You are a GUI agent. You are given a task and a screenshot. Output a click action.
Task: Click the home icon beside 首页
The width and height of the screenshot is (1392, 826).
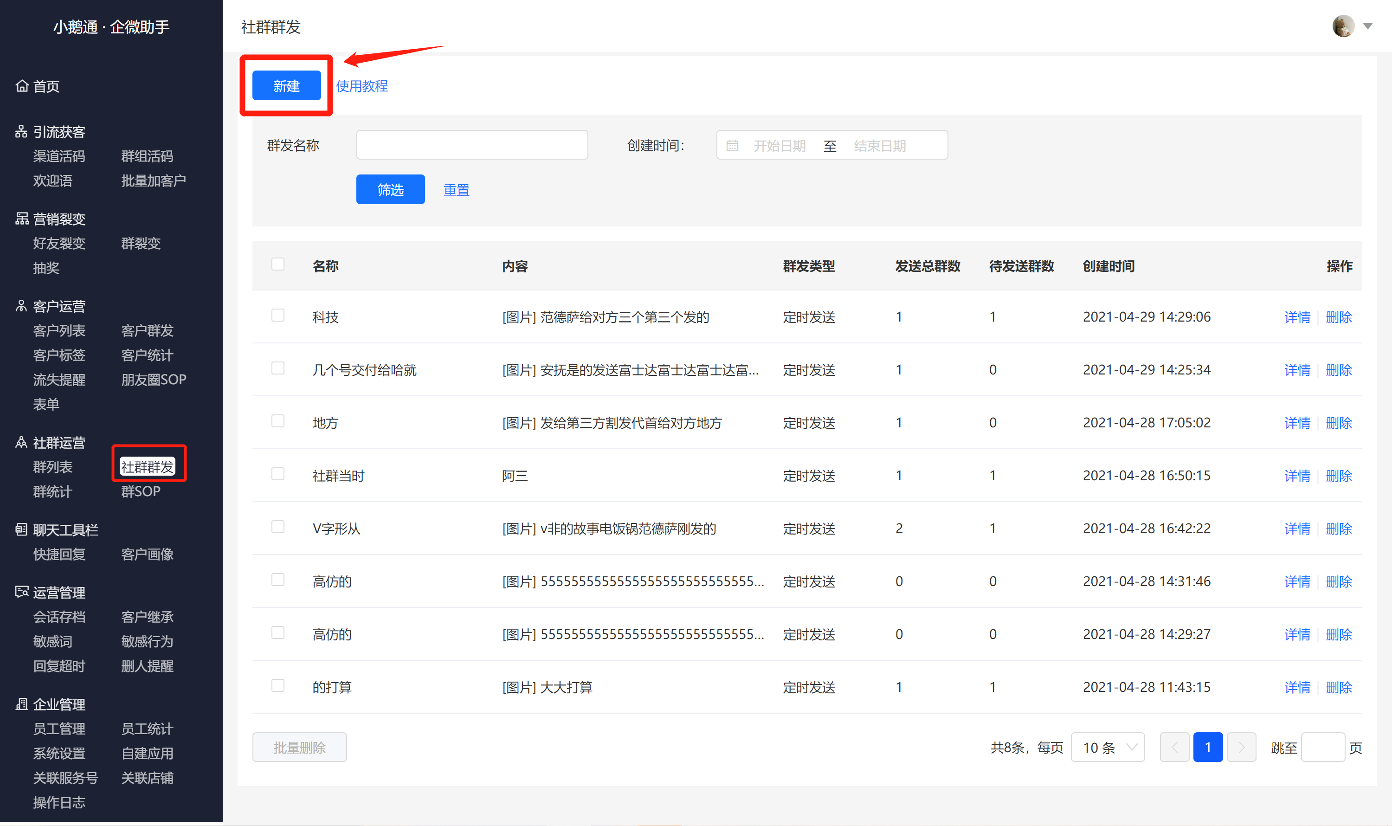click(22, 86)
